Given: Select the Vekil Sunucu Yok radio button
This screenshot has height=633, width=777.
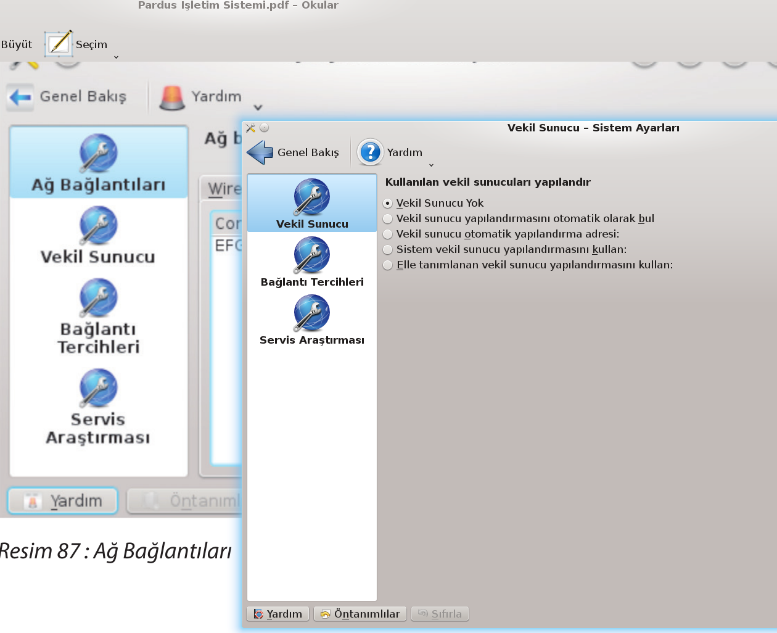Looking at the screenshot, I should pyautogui.click(x=388, y=203).
